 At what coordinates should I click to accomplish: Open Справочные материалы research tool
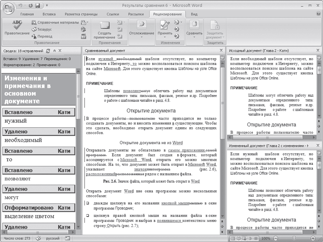[55, 22]
